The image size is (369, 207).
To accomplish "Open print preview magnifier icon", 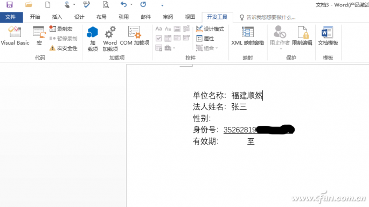I will pos(106,4).
